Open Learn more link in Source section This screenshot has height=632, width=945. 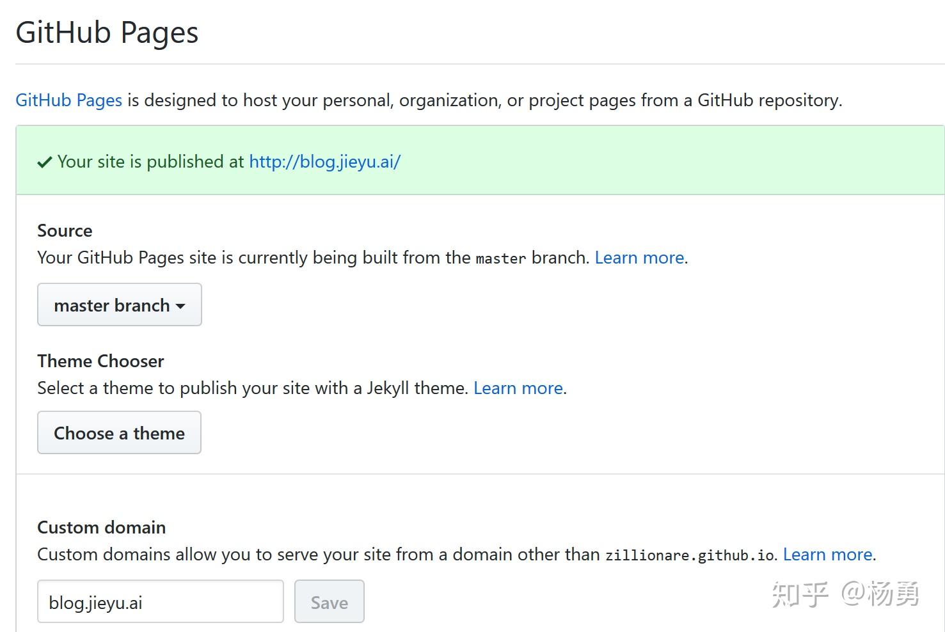639,258
